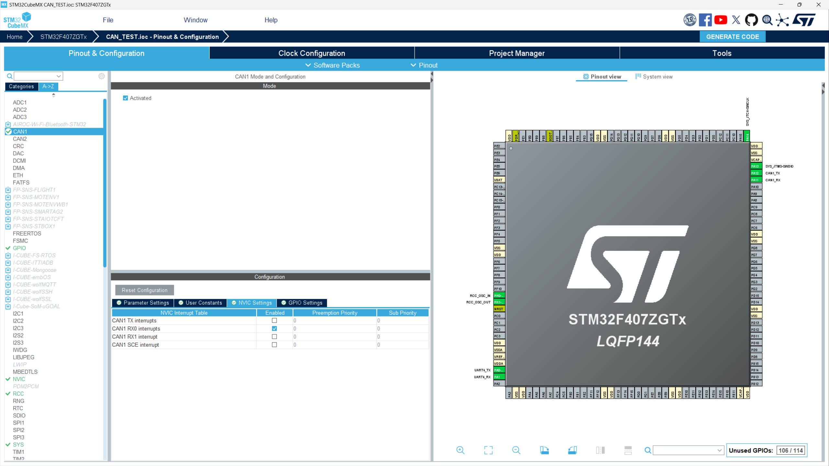Image resolution: width=829 pixels, height=466 pixels.
Task: Open the pin search combo box dropdown
Action: [719, 450]
